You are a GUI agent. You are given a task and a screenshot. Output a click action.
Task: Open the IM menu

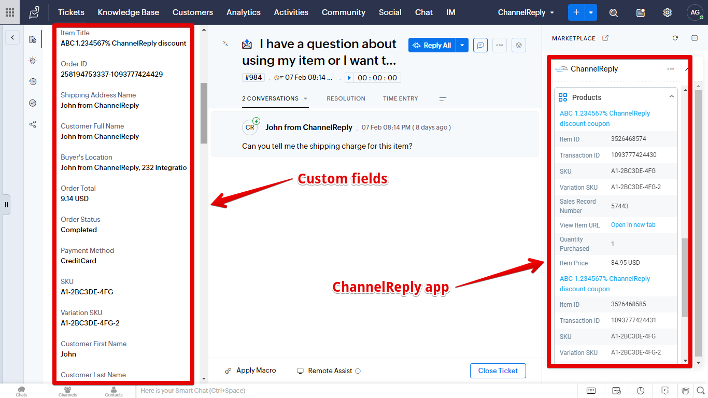pos(451,12)
